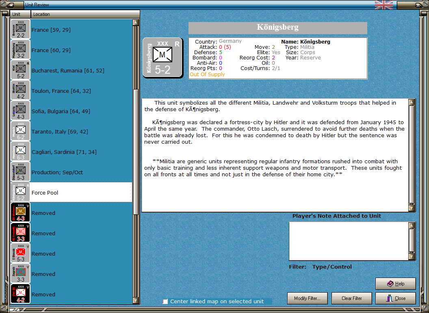Select the I Slovak 5-3 unit icon

pyautogui.click(x=20, y=253)
